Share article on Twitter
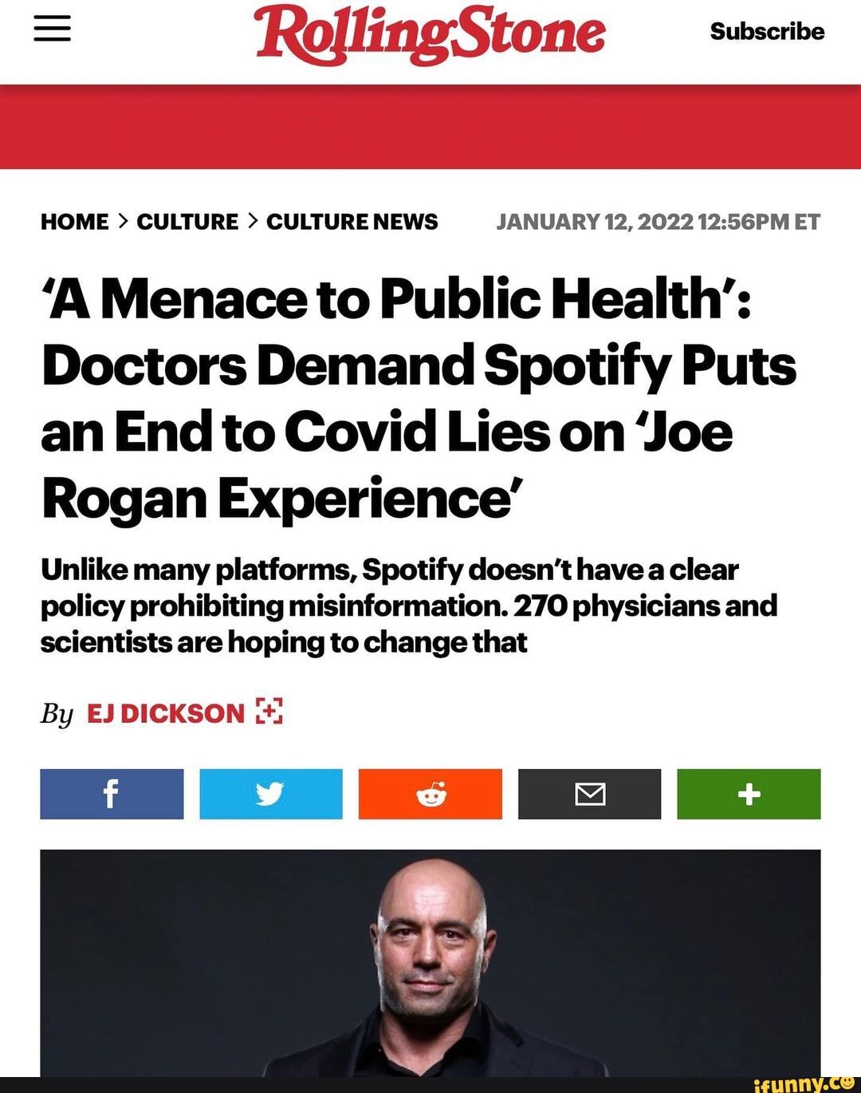This screenshot has width=861, height=1093. 271,794
